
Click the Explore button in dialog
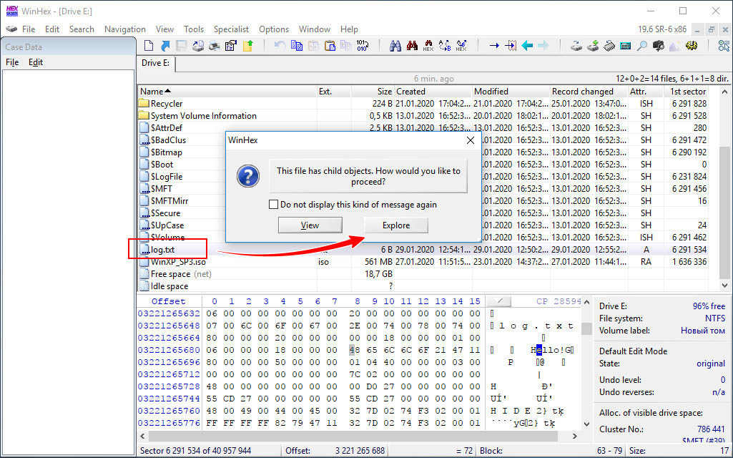[x=396, y=225]
